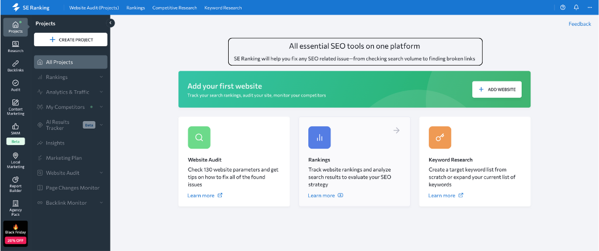Open Keyword Research top menu
Screen dimensions: 599x251
click(223, 8)
